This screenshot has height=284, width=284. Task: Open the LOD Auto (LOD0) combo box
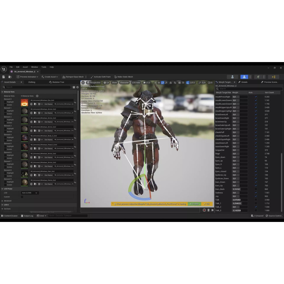tap(30, 193)
